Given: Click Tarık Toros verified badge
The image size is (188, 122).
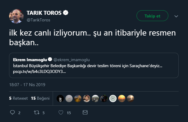Looking at the screenshot, I should [65, 13].
